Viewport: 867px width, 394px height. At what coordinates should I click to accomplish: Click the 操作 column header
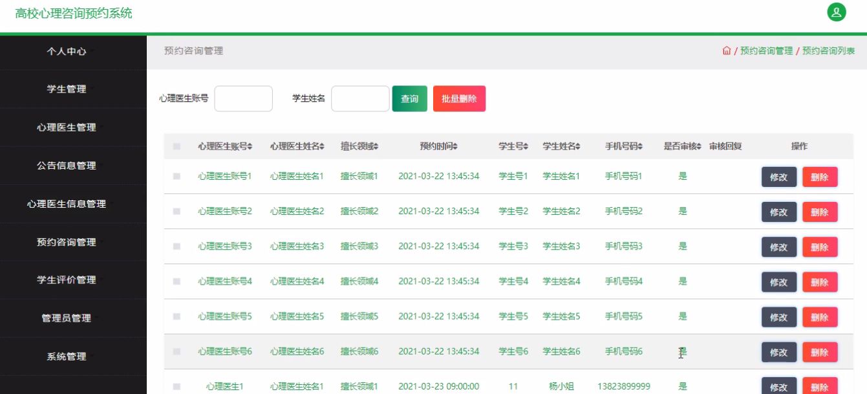[x=800, y=147]
